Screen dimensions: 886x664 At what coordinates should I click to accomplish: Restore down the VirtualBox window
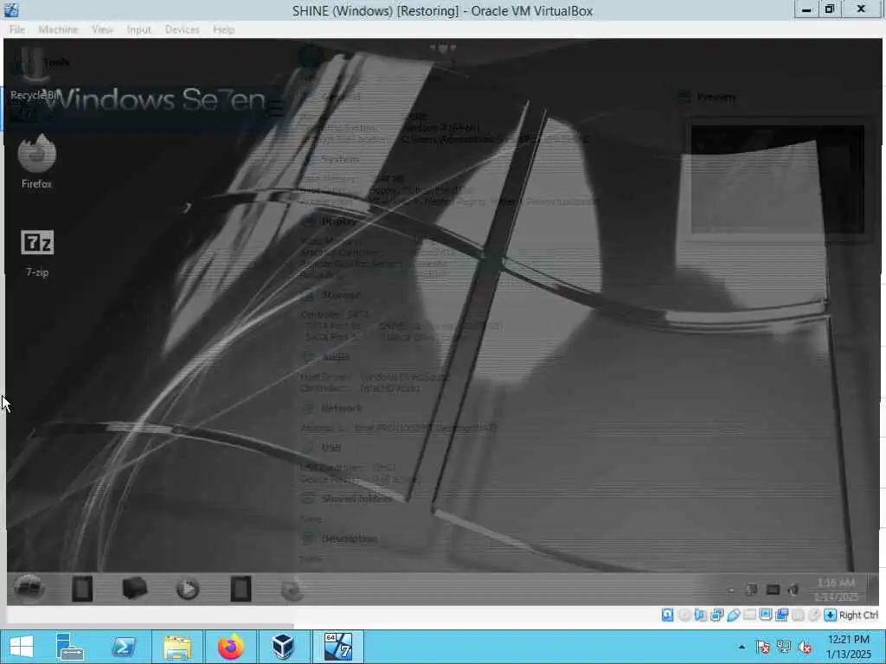[830, 9]
